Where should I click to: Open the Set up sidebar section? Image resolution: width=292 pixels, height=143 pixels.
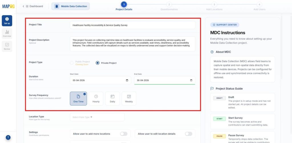pyautogui.click(x=7, y=21)
